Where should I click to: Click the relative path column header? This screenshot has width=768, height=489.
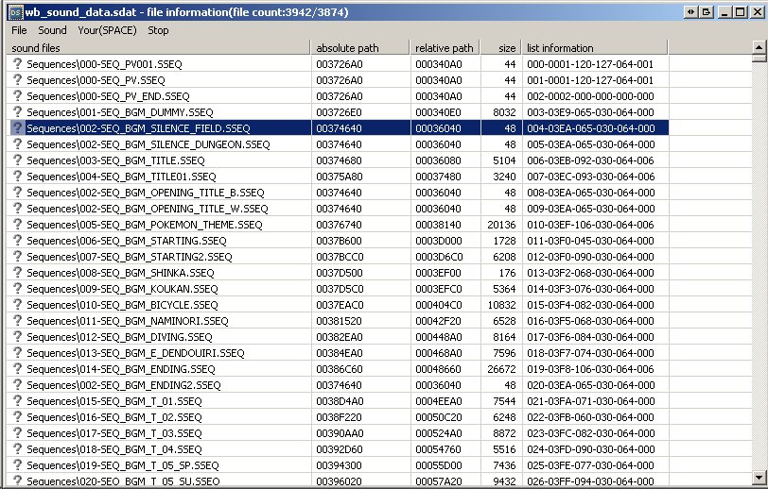point(445,47)
